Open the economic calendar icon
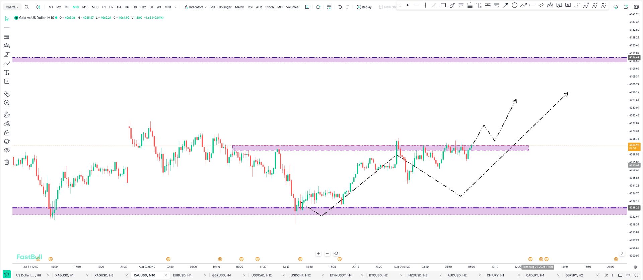The width and height of the screenshot is (643, 280). coord(329,7)
